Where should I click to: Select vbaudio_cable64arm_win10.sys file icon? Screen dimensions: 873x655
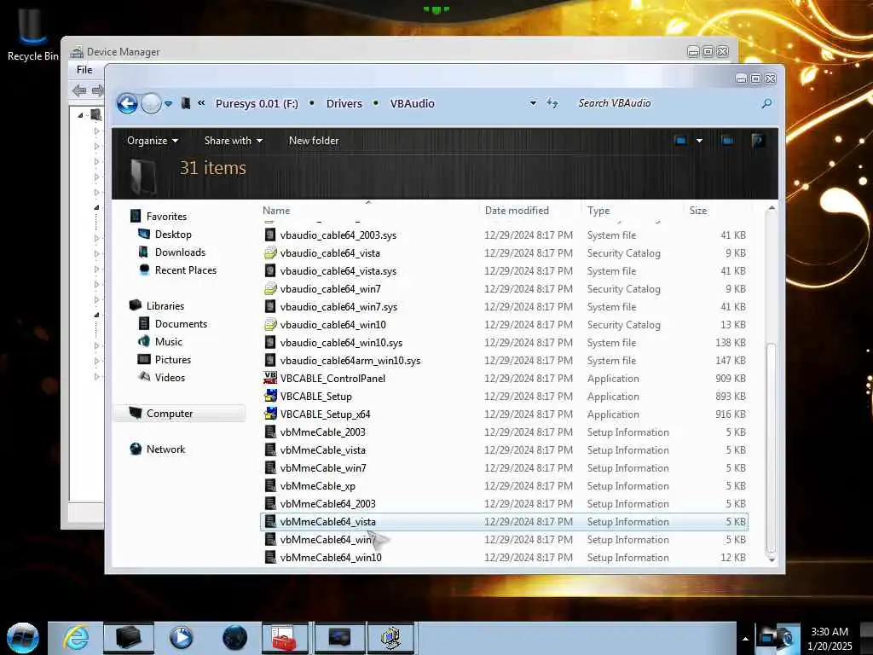270,361
